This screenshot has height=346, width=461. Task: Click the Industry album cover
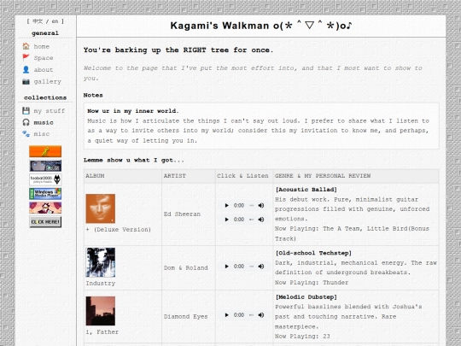click(x=100, y=262)
